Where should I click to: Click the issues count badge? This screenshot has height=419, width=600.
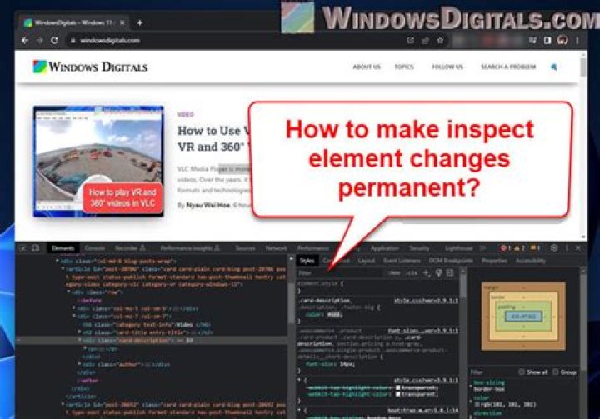tap(535, 248)
